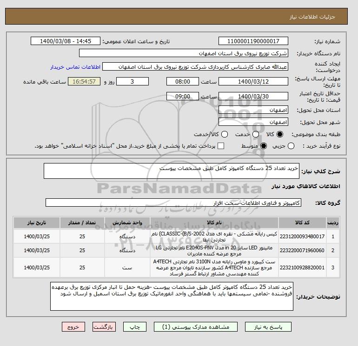Click the تعداد / مقدار column header
The height and width of the screenshot is (346, 358).
click(82, 222)
